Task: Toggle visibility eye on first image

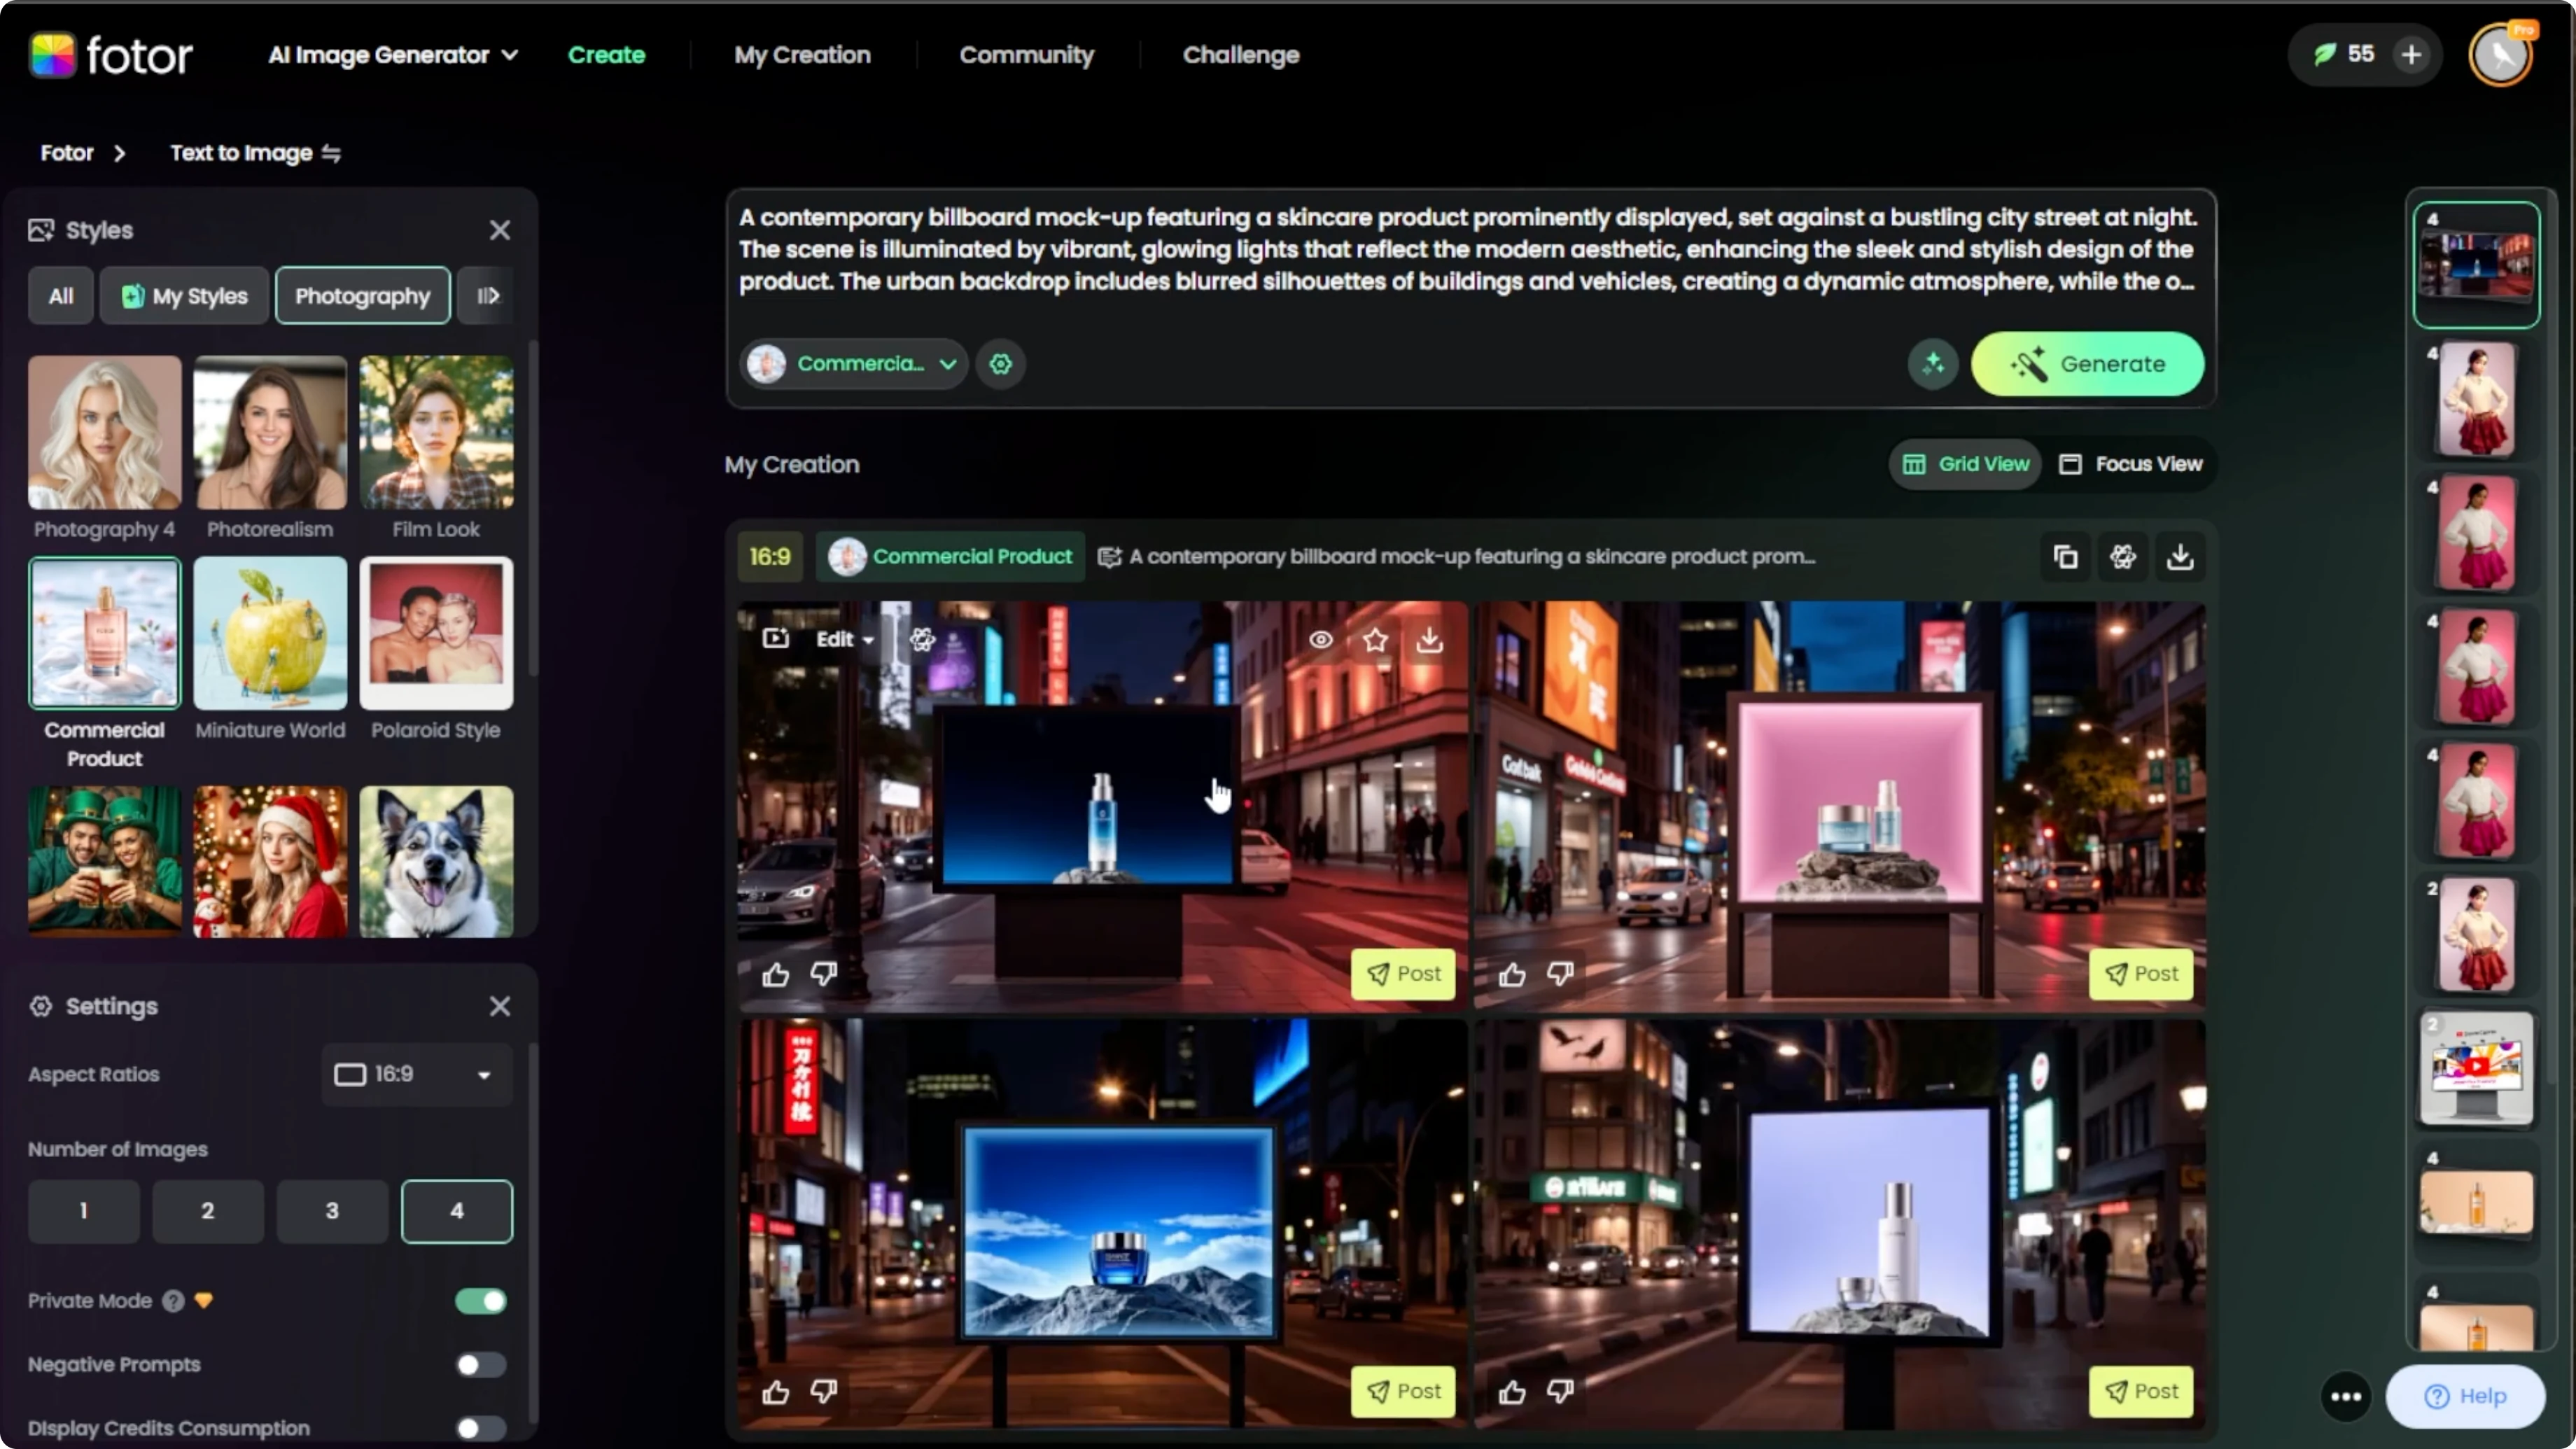Action: tap(1321, 640)
